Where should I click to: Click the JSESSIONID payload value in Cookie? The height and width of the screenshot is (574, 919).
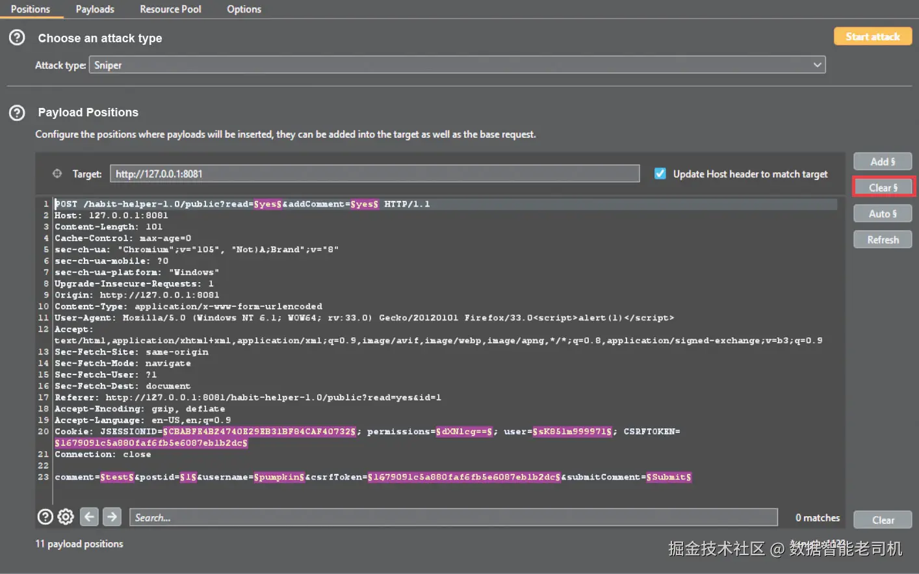click(259, 432)
